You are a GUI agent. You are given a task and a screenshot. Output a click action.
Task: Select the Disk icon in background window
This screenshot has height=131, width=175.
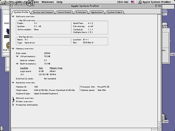pyautogui.click(x=8, y=32)
